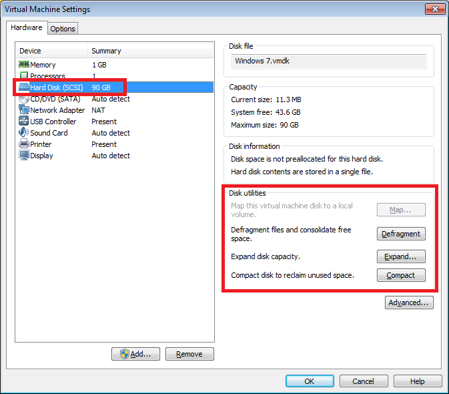Select the Processors chip icon
The width and height of the screenshot is (449, 394).
24,76
